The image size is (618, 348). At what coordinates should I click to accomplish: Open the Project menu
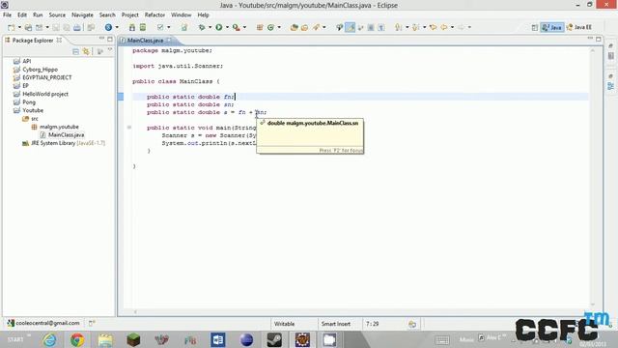129,15
